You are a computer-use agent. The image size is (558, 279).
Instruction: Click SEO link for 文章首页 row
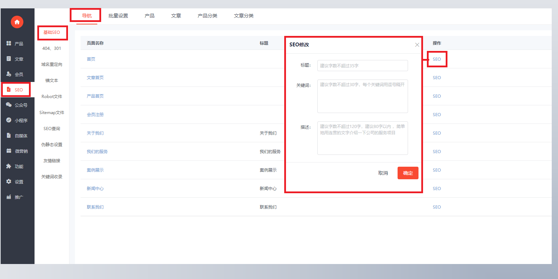[437, 78]
